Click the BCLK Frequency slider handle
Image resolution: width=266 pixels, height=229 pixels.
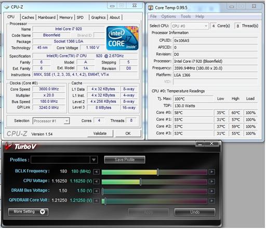click(158, 172)
